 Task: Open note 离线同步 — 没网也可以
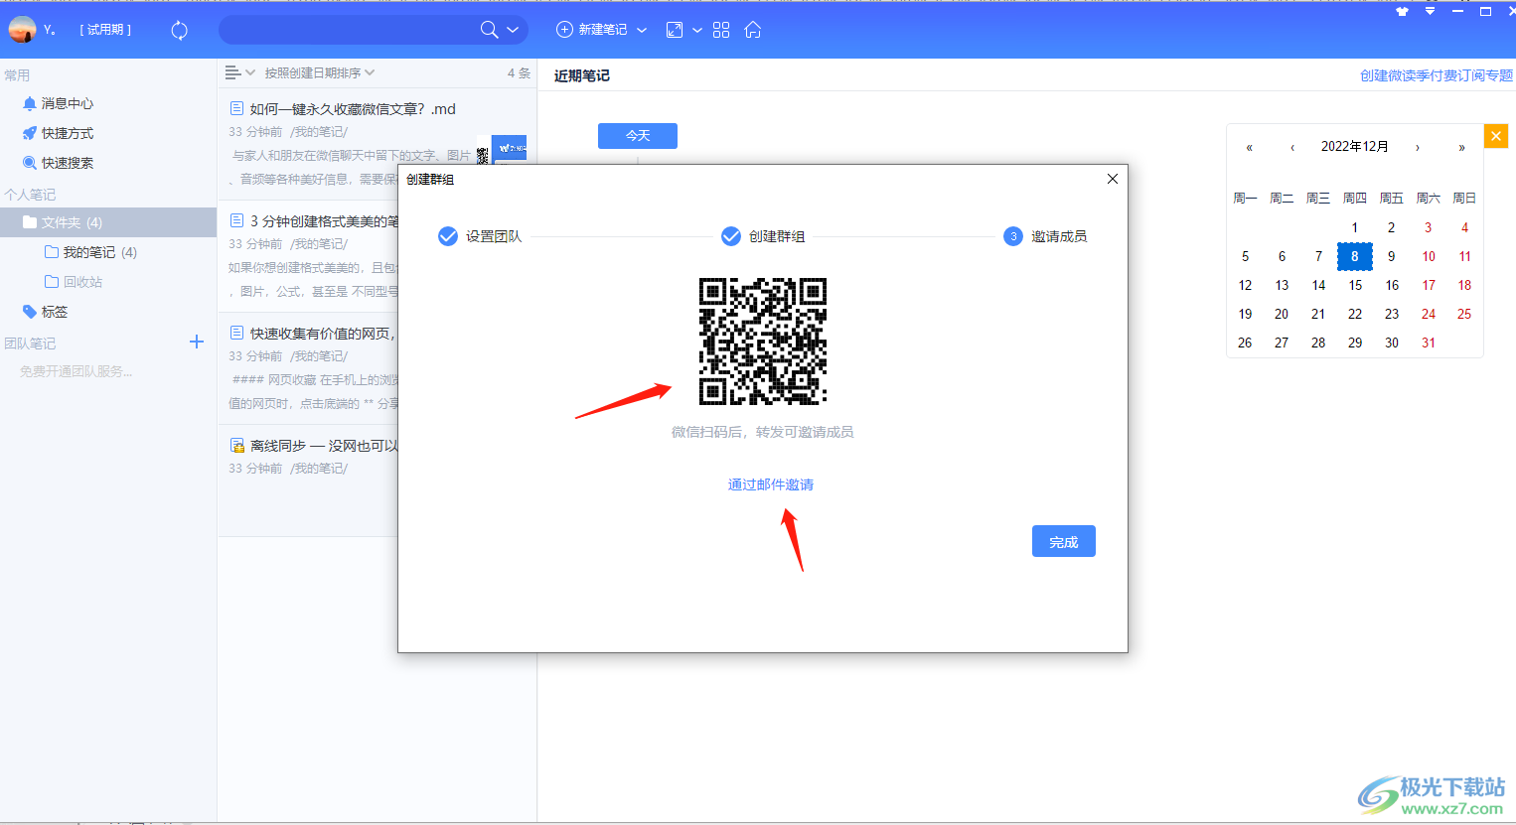point(324,446)
